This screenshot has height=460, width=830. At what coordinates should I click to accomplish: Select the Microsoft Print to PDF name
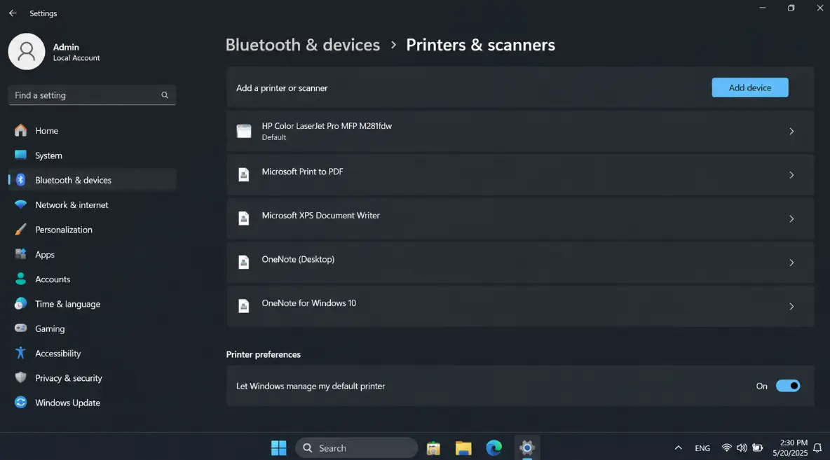(x=302, y=172)
